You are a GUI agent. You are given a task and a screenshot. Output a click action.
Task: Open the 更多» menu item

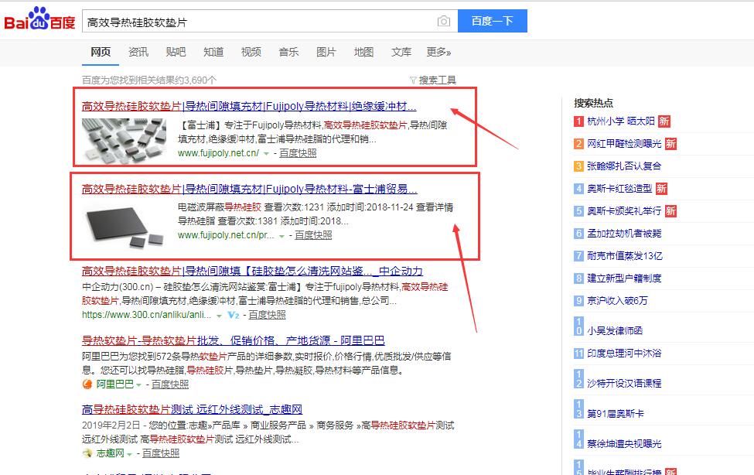coord(438,52)
